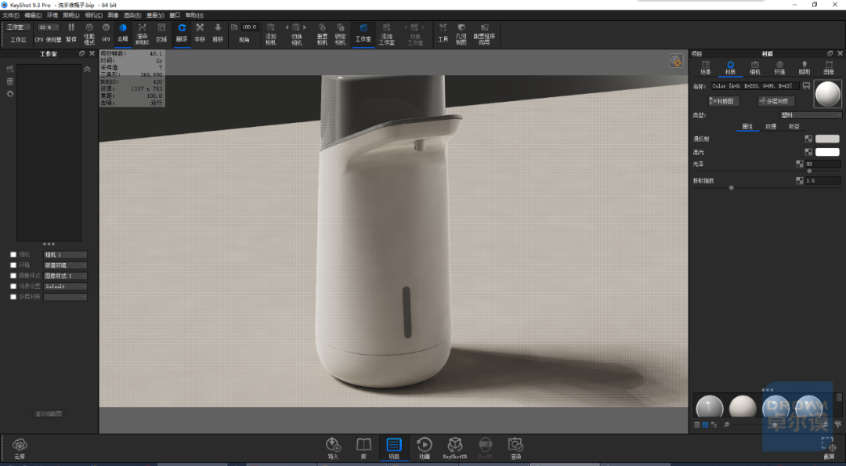The image size is (846, 466).
Task: Click save-to-library icon beside material name
Action: pyautogui.click(x=806, y=86)
